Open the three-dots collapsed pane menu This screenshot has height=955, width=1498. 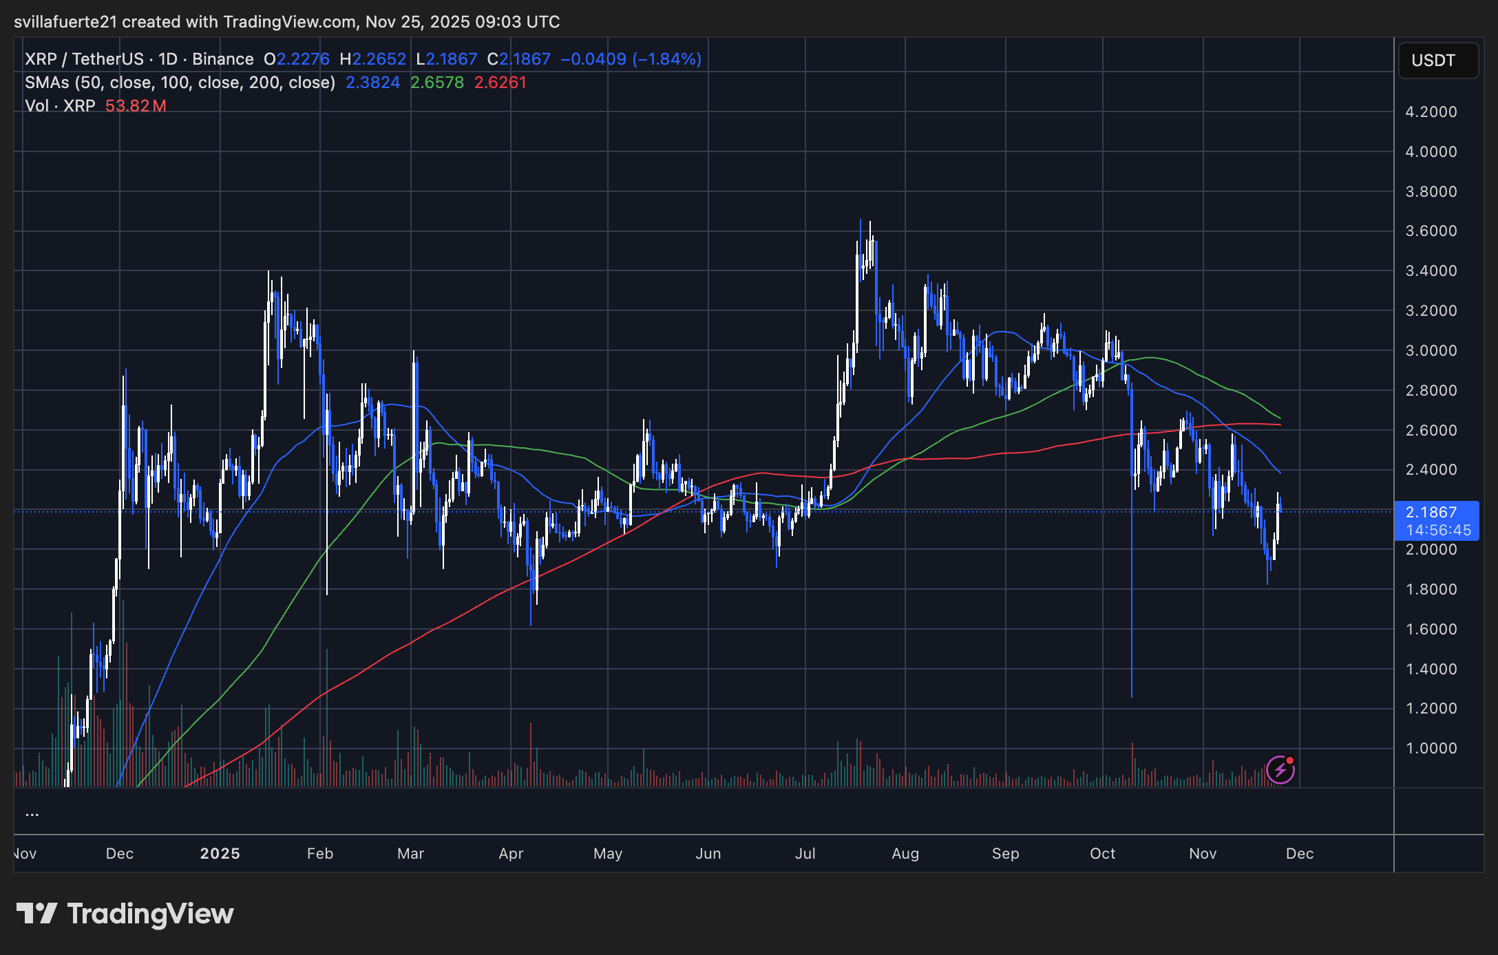pyautogui.click(x=32, y=814)
